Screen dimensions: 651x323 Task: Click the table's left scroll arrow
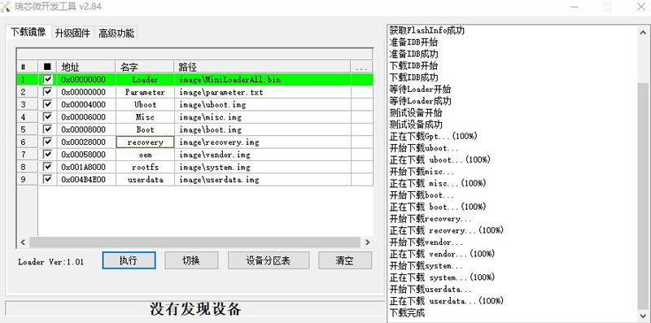tap(23, 242)
